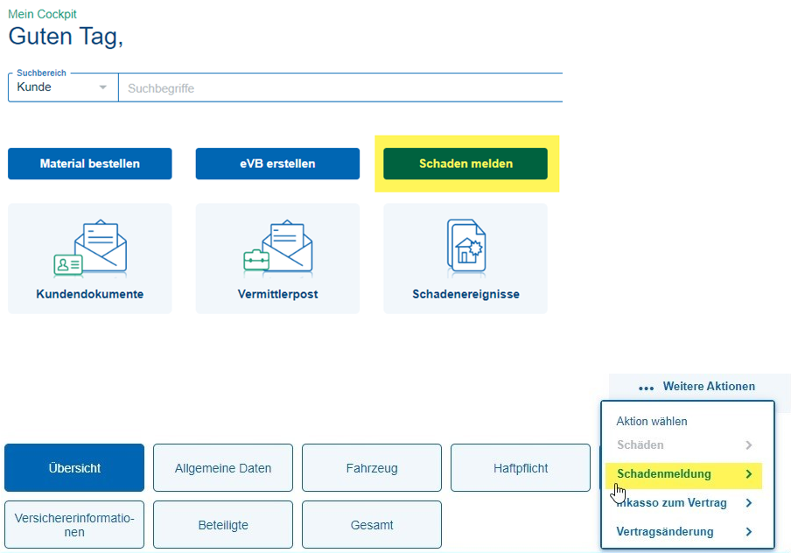The image size is (791, 553).
Task: Select Schadenmeldung in the action menu
Action: click(664, 474)
